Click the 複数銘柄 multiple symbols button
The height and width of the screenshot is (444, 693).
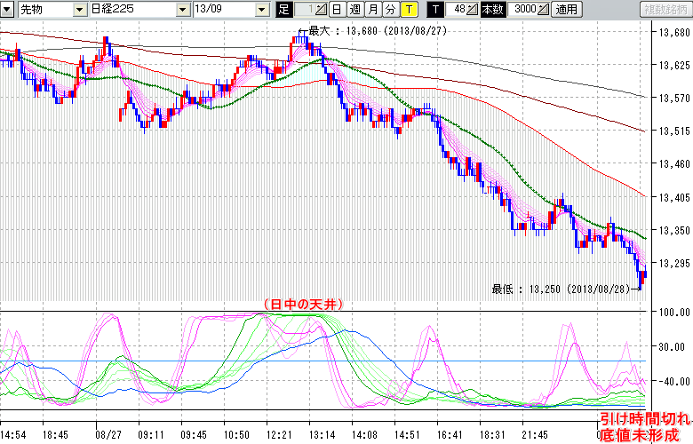pyautogui.click(x=665, y=10)
